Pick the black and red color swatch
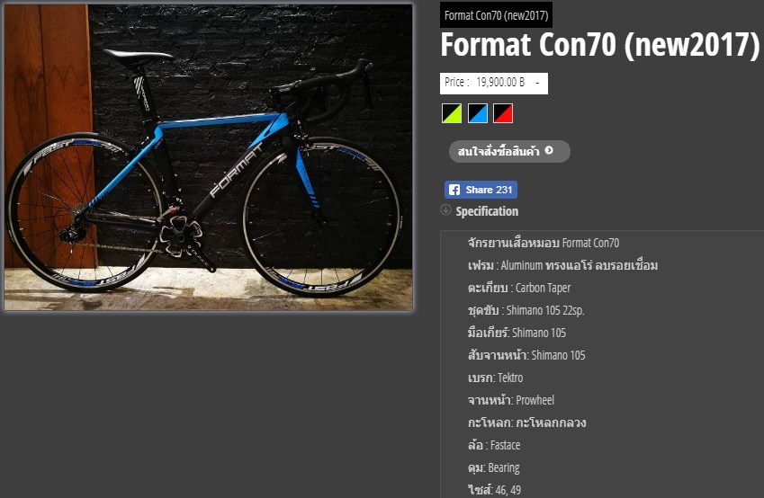 tap(503, 113)
